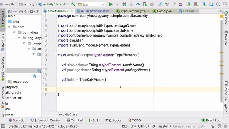Screen dimensions: 229x129
Task: Open the SDK Manager download icon
Action: pyautogui.click(x=204, y=4)
